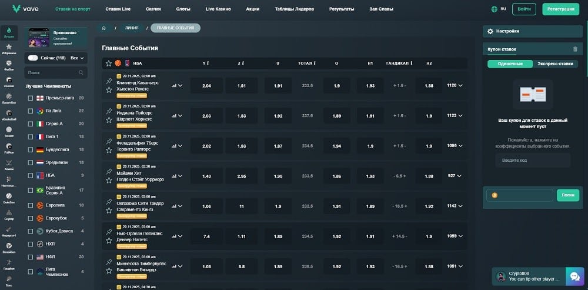Screen dimensions: 588x290
Task: Select the Гандбол sport icon
Action: click(x=9, y=264)
